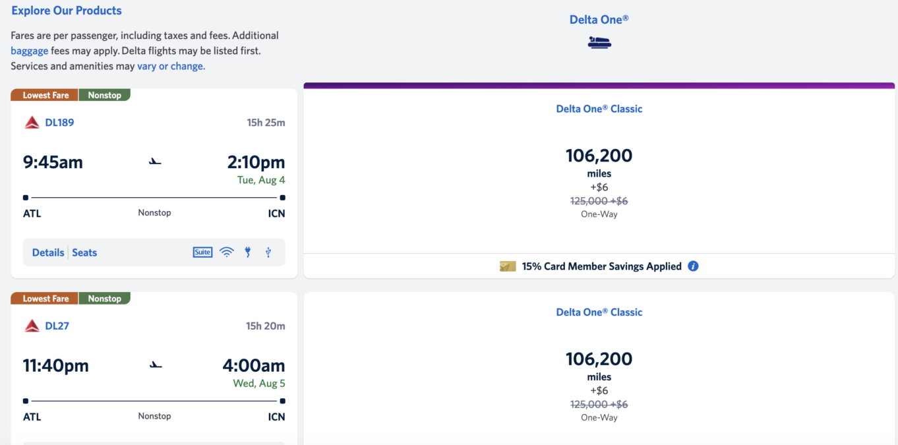Click the power outlet amenity icon
This screenshot has height=445, width=898.
point(248,252)
